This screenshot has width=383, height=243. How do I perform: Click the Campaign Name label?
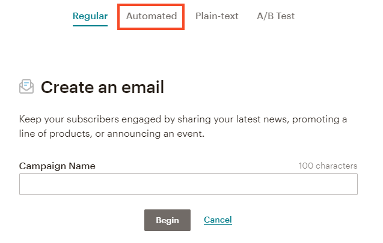tap(57, 166)
